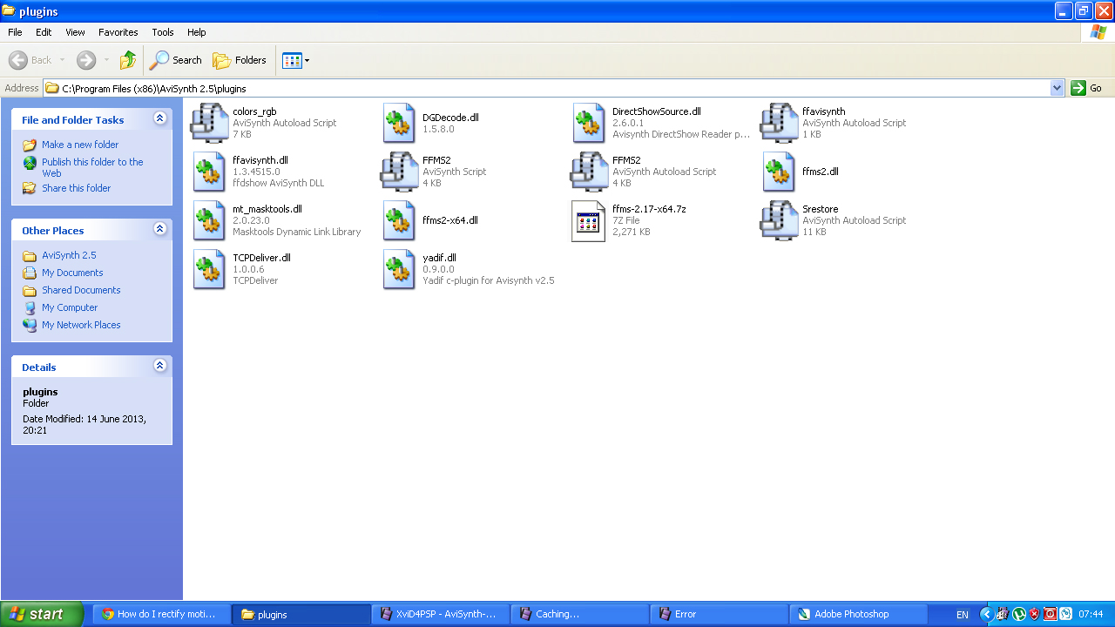Select the Srestore script file icon
This screenshot has height=627, width=1115.
click(x=779, y=220)
